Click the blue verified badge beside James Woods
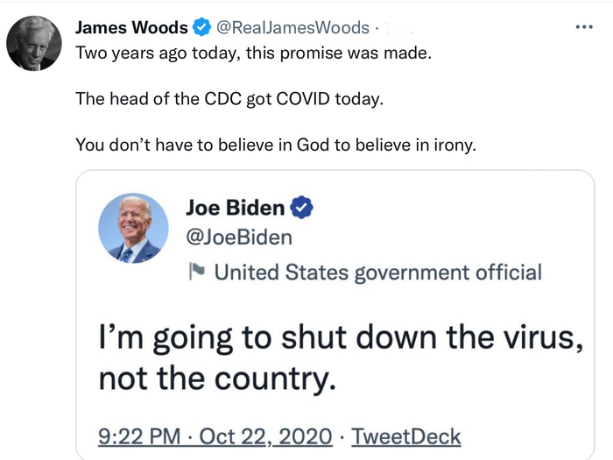Screen dimensions: 613x460 click(201, 28)
